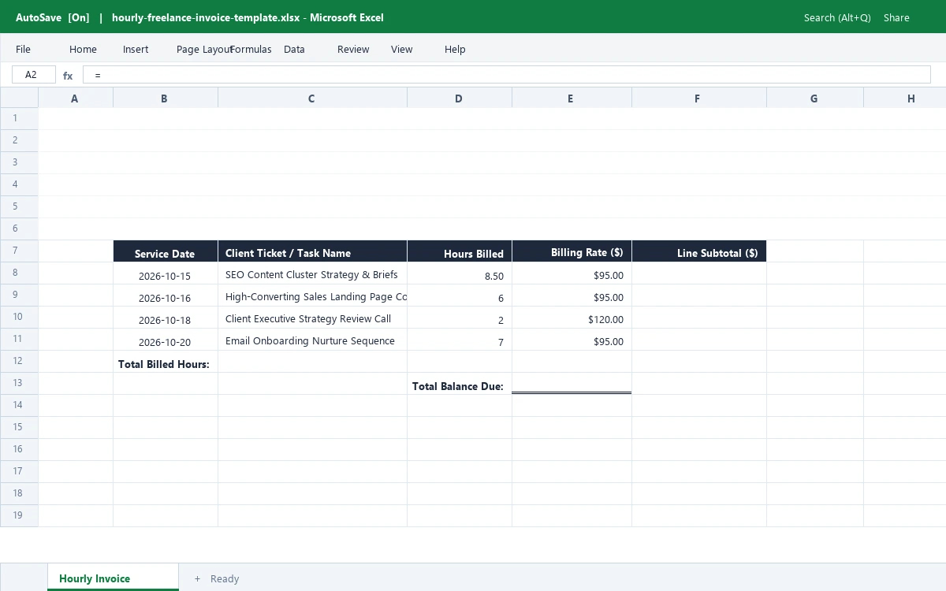Select row 1 header
Image resolution: width=946 pixels, height=591 pixels.
coord(19,118)
